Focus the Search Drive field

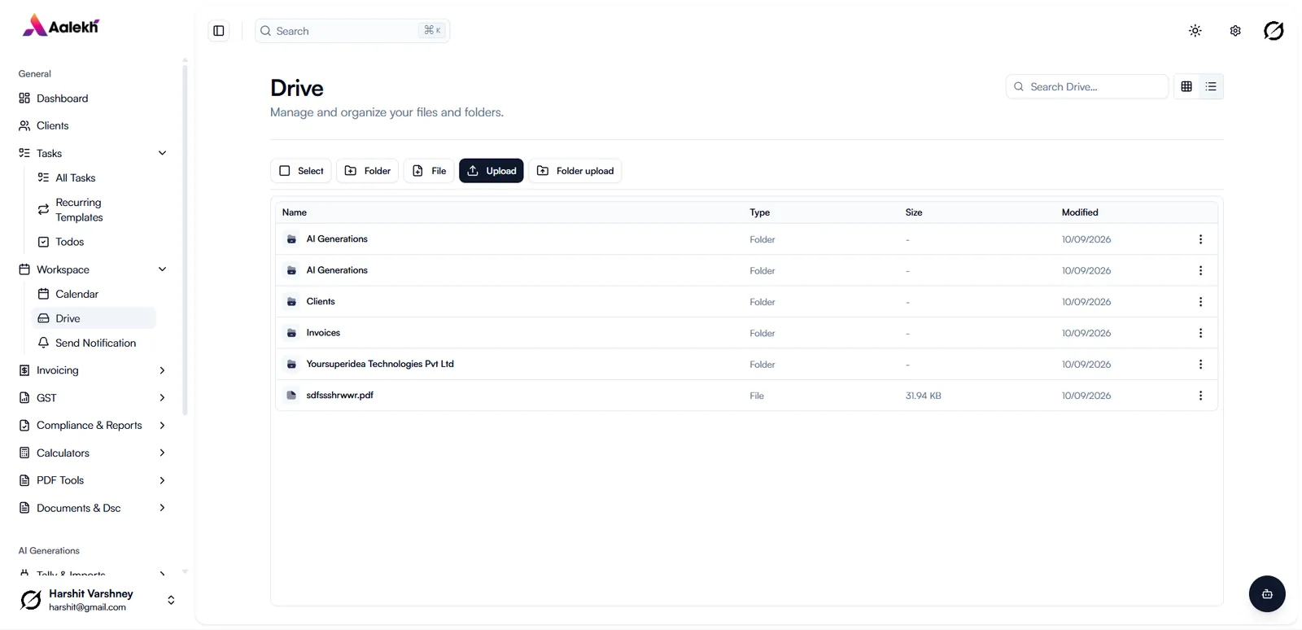[x=1087, y=86]
